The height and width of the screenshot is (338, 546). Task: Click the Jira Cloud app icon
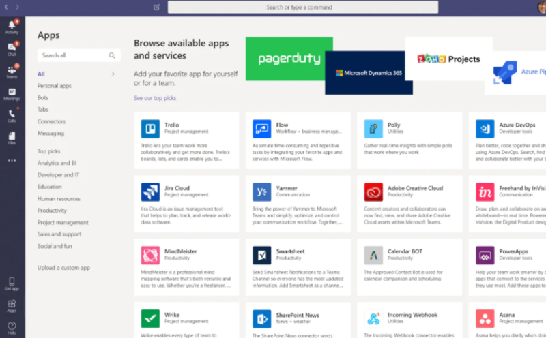point(150,192)
